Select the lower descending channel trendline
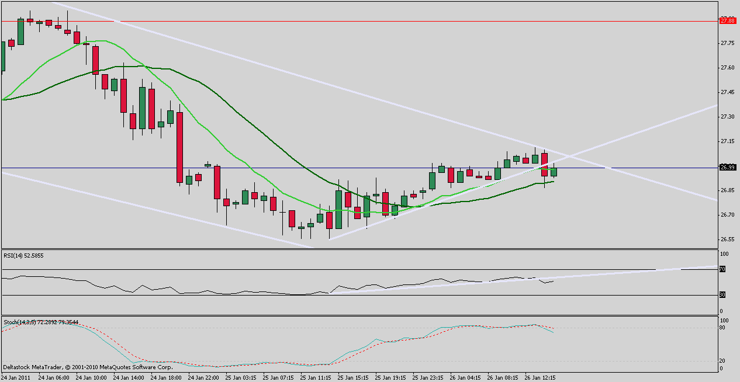 click(158, 209)
